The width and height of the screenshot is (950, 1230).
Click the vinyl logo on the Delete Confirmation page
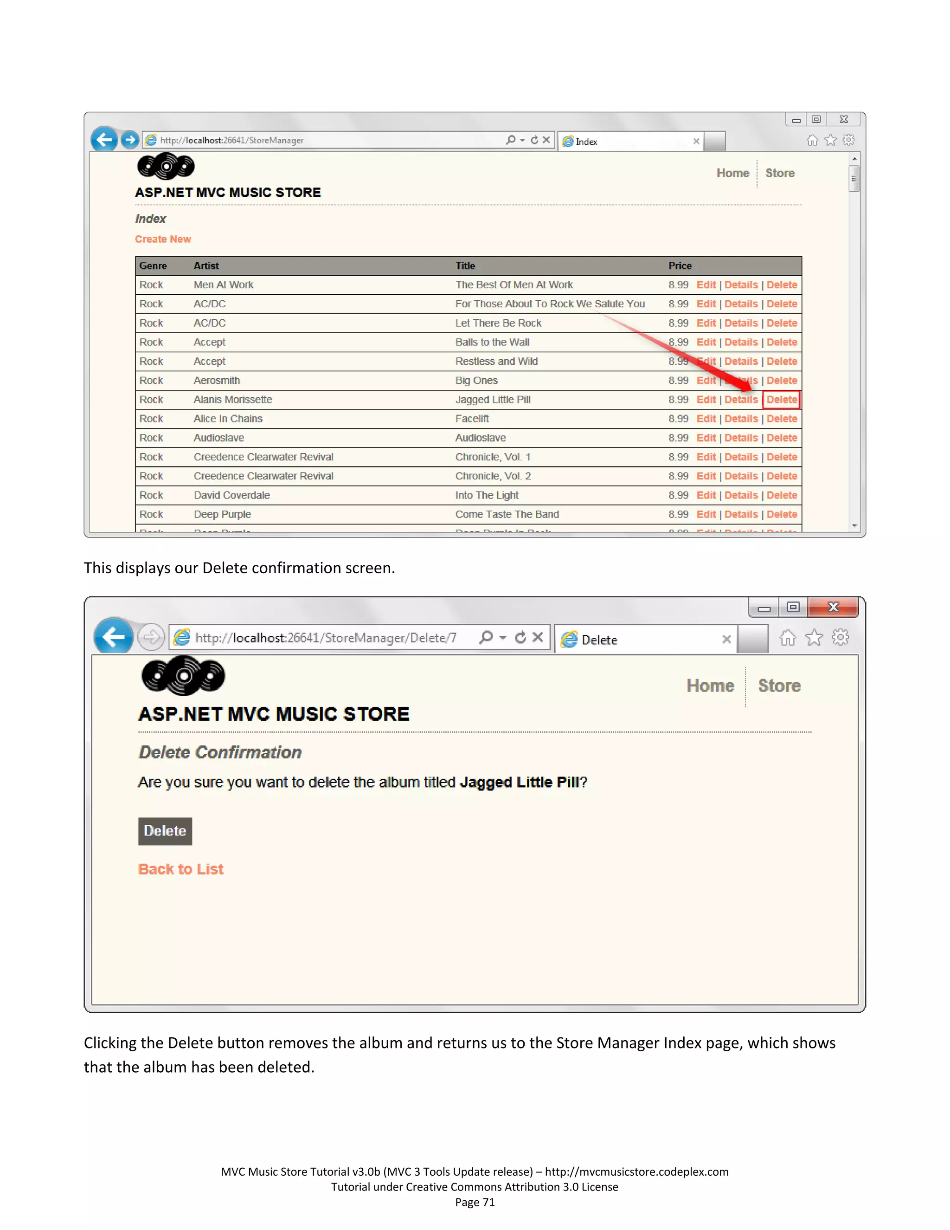pyautogui.click(x=183, y=675)
